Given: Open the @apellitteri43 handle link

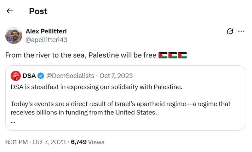Looking at the screenshot, I should [46, 40].
